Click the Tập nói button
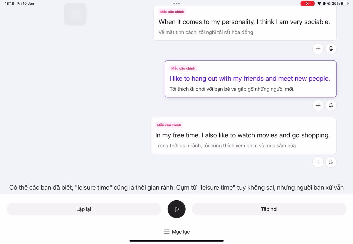The width and height of the screenshot is (353, 244). 269,209
